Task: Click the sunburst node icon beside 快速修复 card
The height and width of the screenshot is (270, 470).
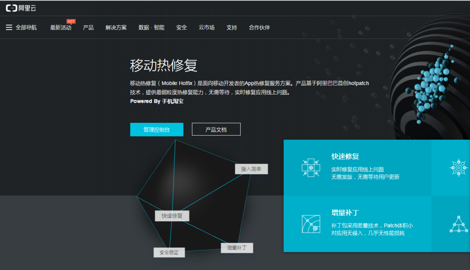Action: coord(458,168)
